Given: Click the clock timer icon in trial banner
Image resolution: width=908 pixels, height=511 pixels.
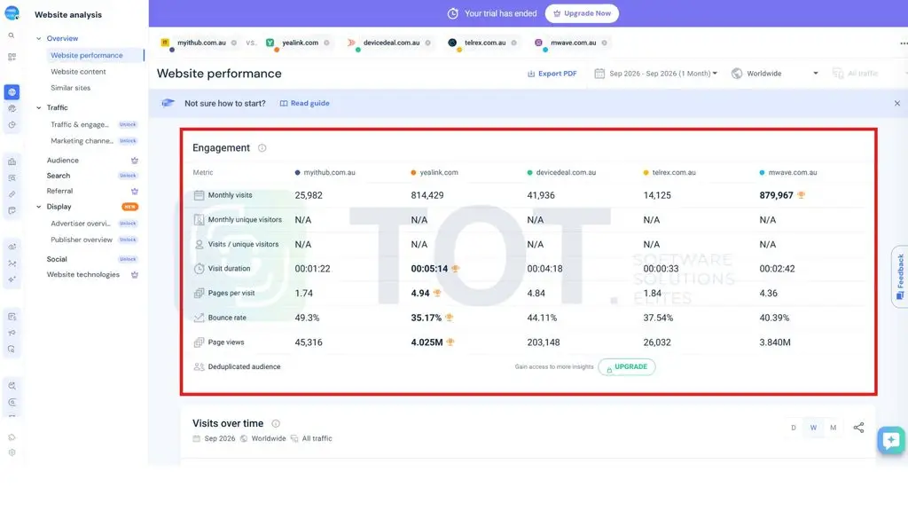Looking at the screenshot, I should pos(453,13).
